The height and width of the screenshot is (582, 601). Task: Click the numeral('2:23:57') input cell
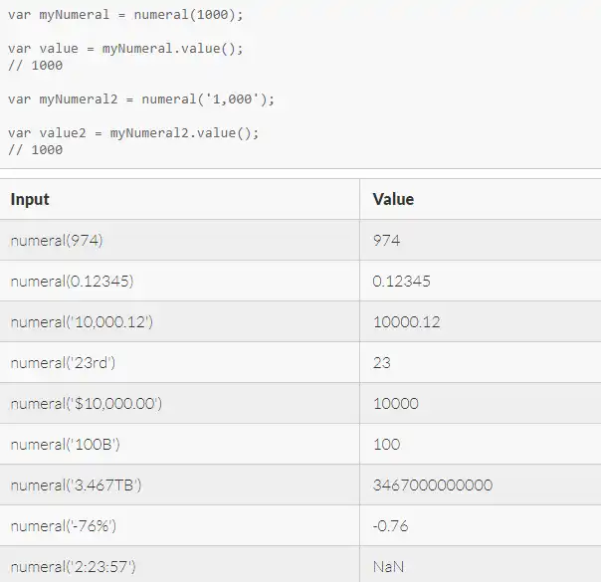coord(73,567)
